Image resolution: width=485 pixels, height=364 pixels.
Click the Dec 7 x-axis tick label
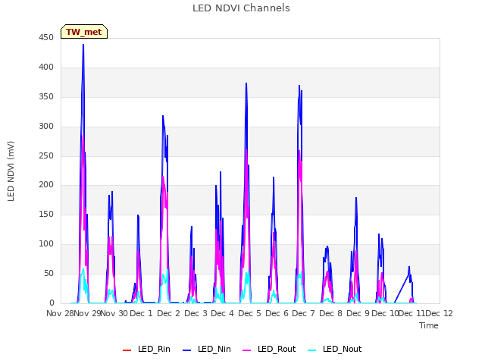coord(303,313)
